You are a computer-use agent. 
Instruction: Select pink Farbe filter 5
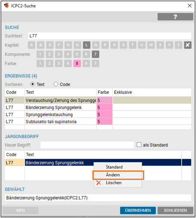tap(77, 64)
